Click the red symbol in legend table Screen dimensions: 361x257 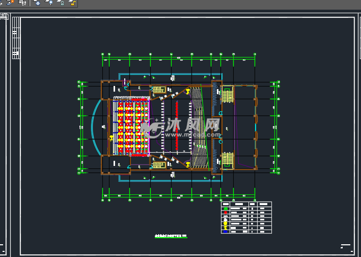pyautogui.click(x=225, y=213)
